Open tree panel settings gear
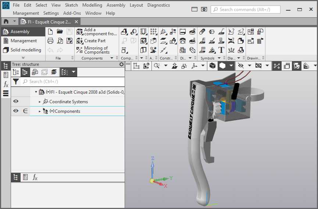The height and width of the screenshot is (209, 318). (x=122, y=64)
